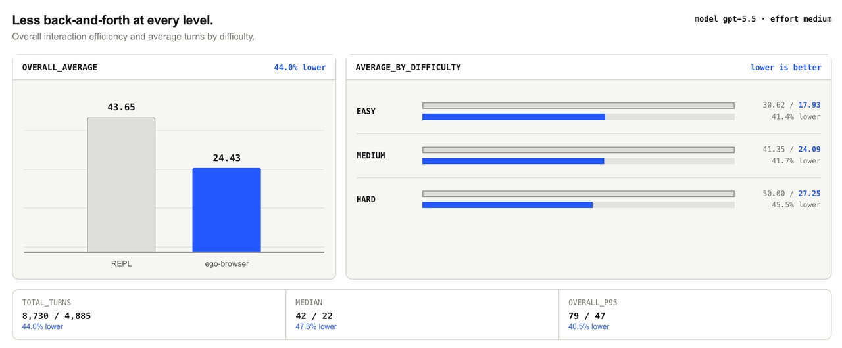Click the AVERAGE_BY_DIFFICULTY panel title
Viewport: 842px width, 348px height.
408,67
